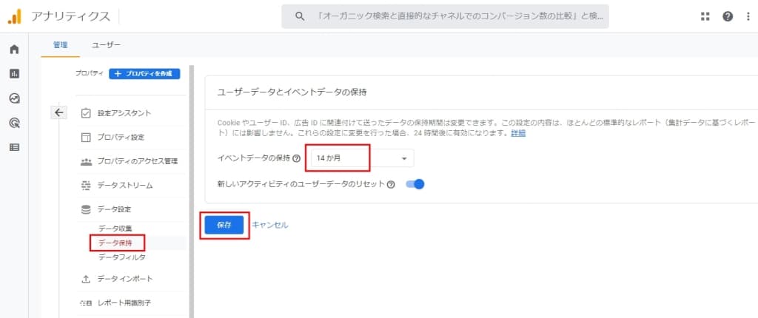Image resolution: width=758 pixels, height=318 pixels.
Task: Click help icon beside イベントデータの保持
Action: (x=297, y=158)
